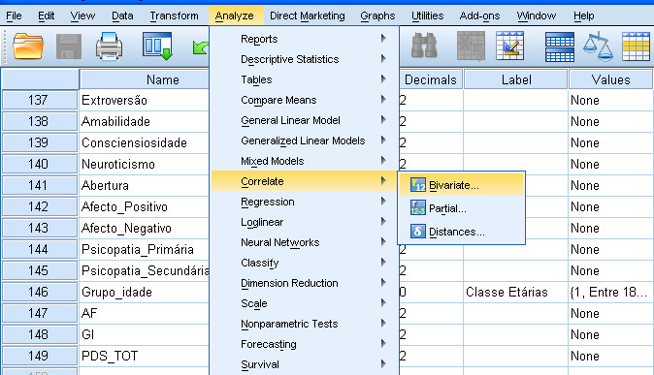Open the Help menu
The width and height of the screenshot is (654, 375).
[583, 16]
